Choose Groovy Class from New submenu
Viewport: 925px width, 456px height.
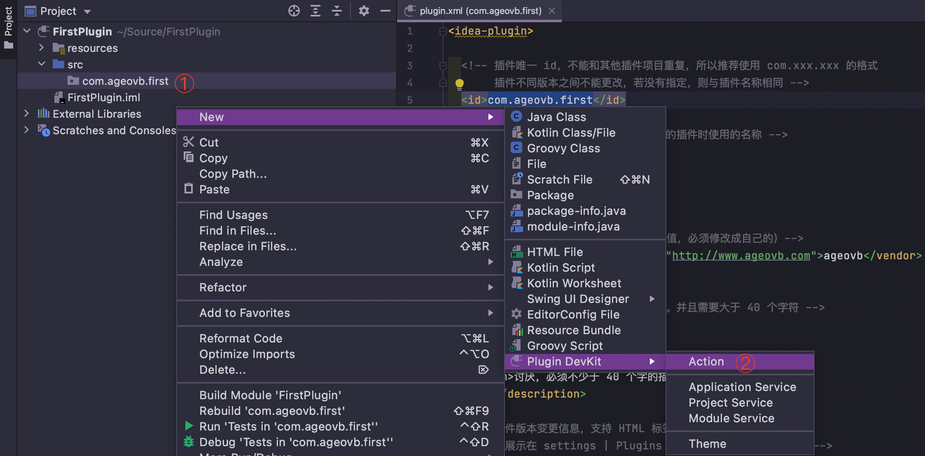[x=585, y=148]
